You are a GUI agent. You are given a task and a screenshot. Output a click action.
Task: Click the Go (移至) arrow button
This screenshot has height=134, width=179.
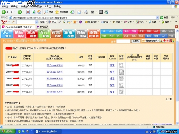(164, 18)
